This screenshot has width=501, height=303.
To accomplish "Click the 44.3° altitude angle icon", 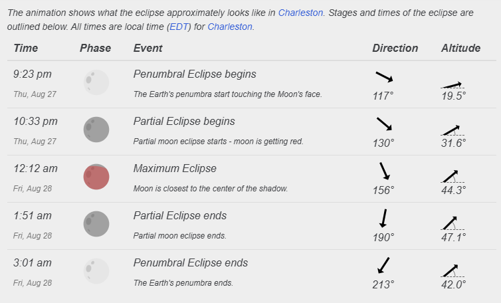I will click(x=452, y=177).
